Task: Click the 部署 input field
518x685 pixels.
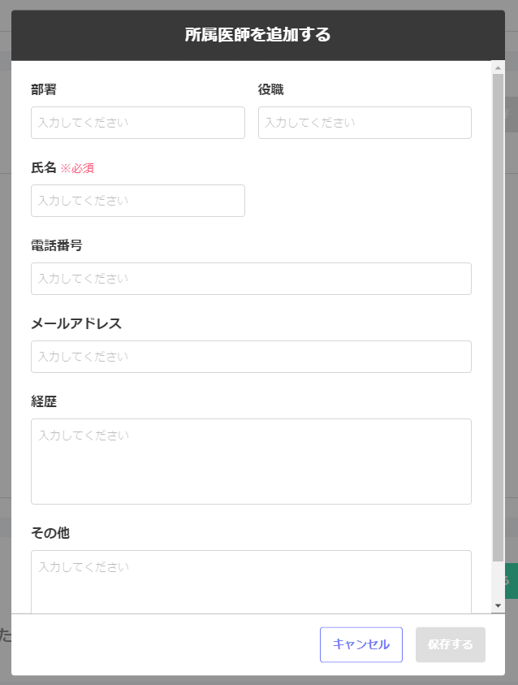Action: [x=138, y=123]
